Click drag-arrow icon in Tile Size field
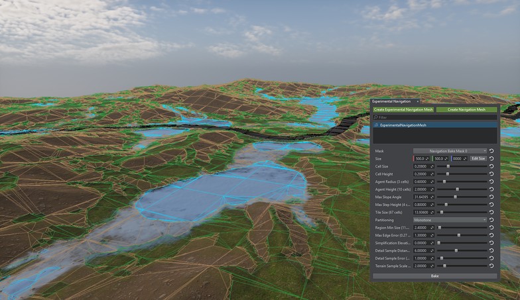 point(432,212)
